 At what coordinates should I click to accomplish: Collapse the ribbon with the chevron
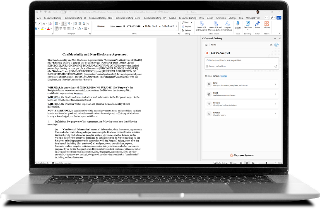279,33
